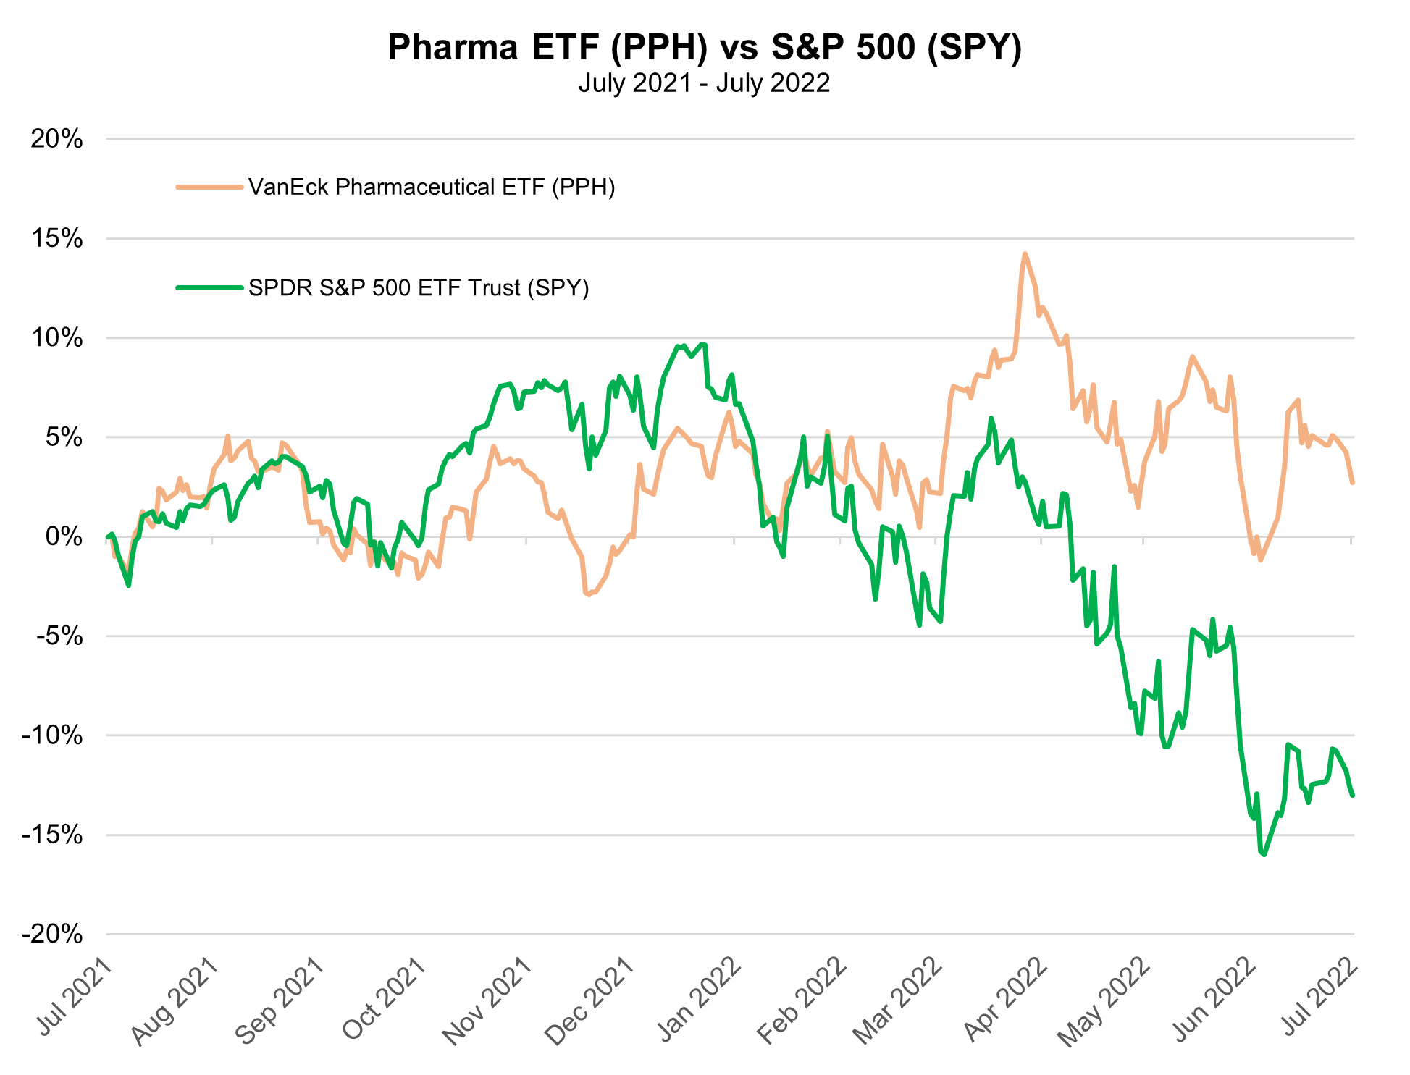Select the SPDR S&P 500 ETF Trust legend label
The width and height of the screenshot is (1410, 1075).
[419, 287]
